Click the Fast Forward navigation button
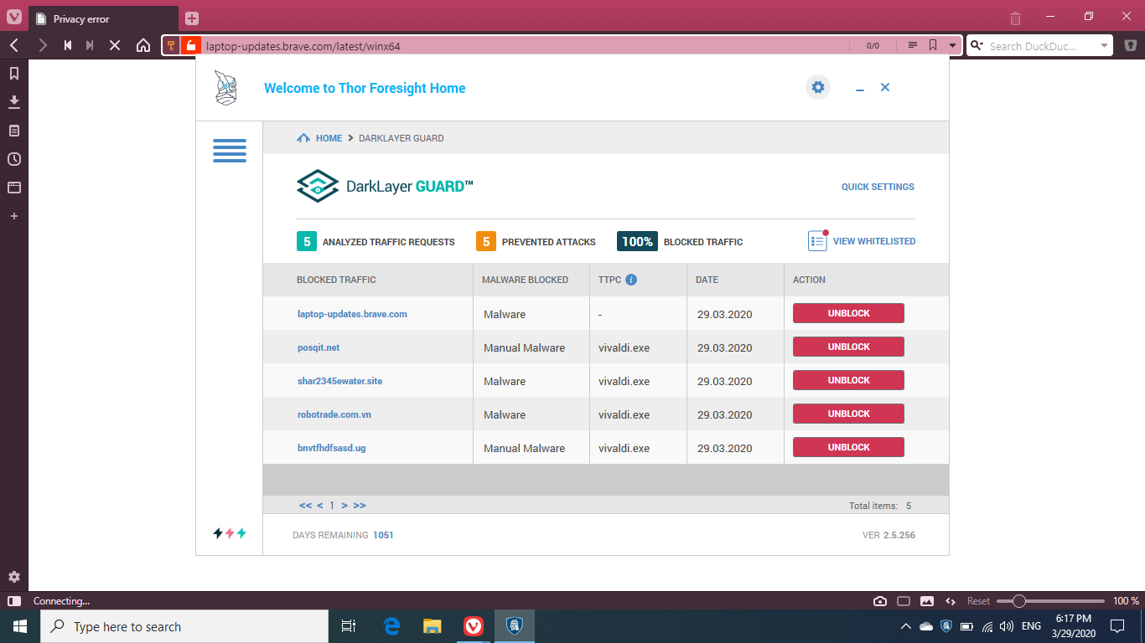This screenshot has width=1145, height=643. coord(90,45)
